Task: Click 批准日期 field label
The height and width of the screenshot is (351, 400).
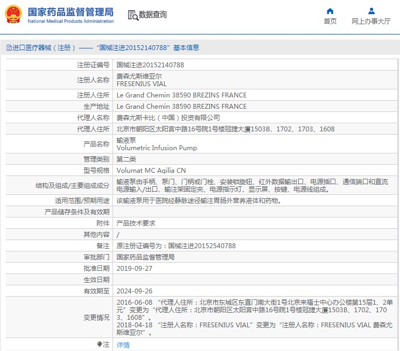Action: pos(96,269)
